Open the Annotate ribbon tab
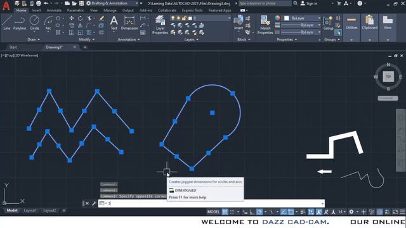 point(54,10)
